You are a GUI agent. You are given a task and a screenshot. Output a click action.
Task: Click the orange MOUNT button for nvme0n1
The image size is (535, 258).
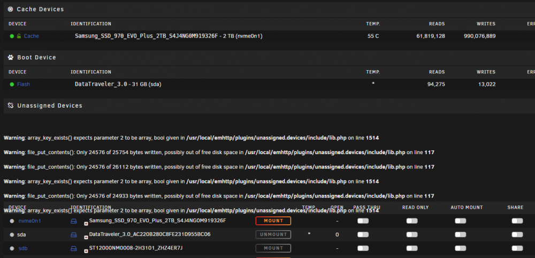[x=273, y=221]
